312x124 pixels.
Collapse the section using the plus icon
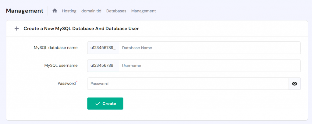pos(17,29)
